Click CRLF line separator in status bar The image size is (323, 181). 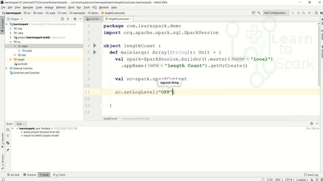[x=279, y=179]
